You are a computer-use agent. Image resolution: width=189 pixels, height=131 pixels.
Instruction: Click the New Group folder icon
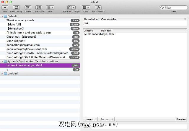tap(16, 7)
